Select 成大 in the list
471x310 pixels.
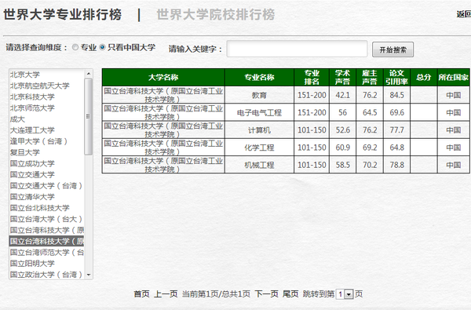click(17, 119)
